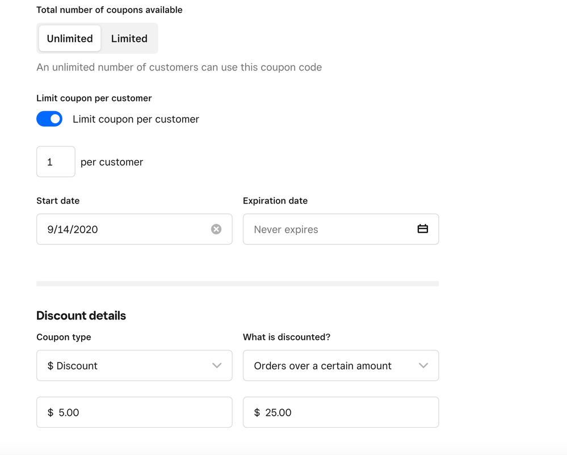
Task: Click the 'Discount details' heading
Action: tap(81, 315)
